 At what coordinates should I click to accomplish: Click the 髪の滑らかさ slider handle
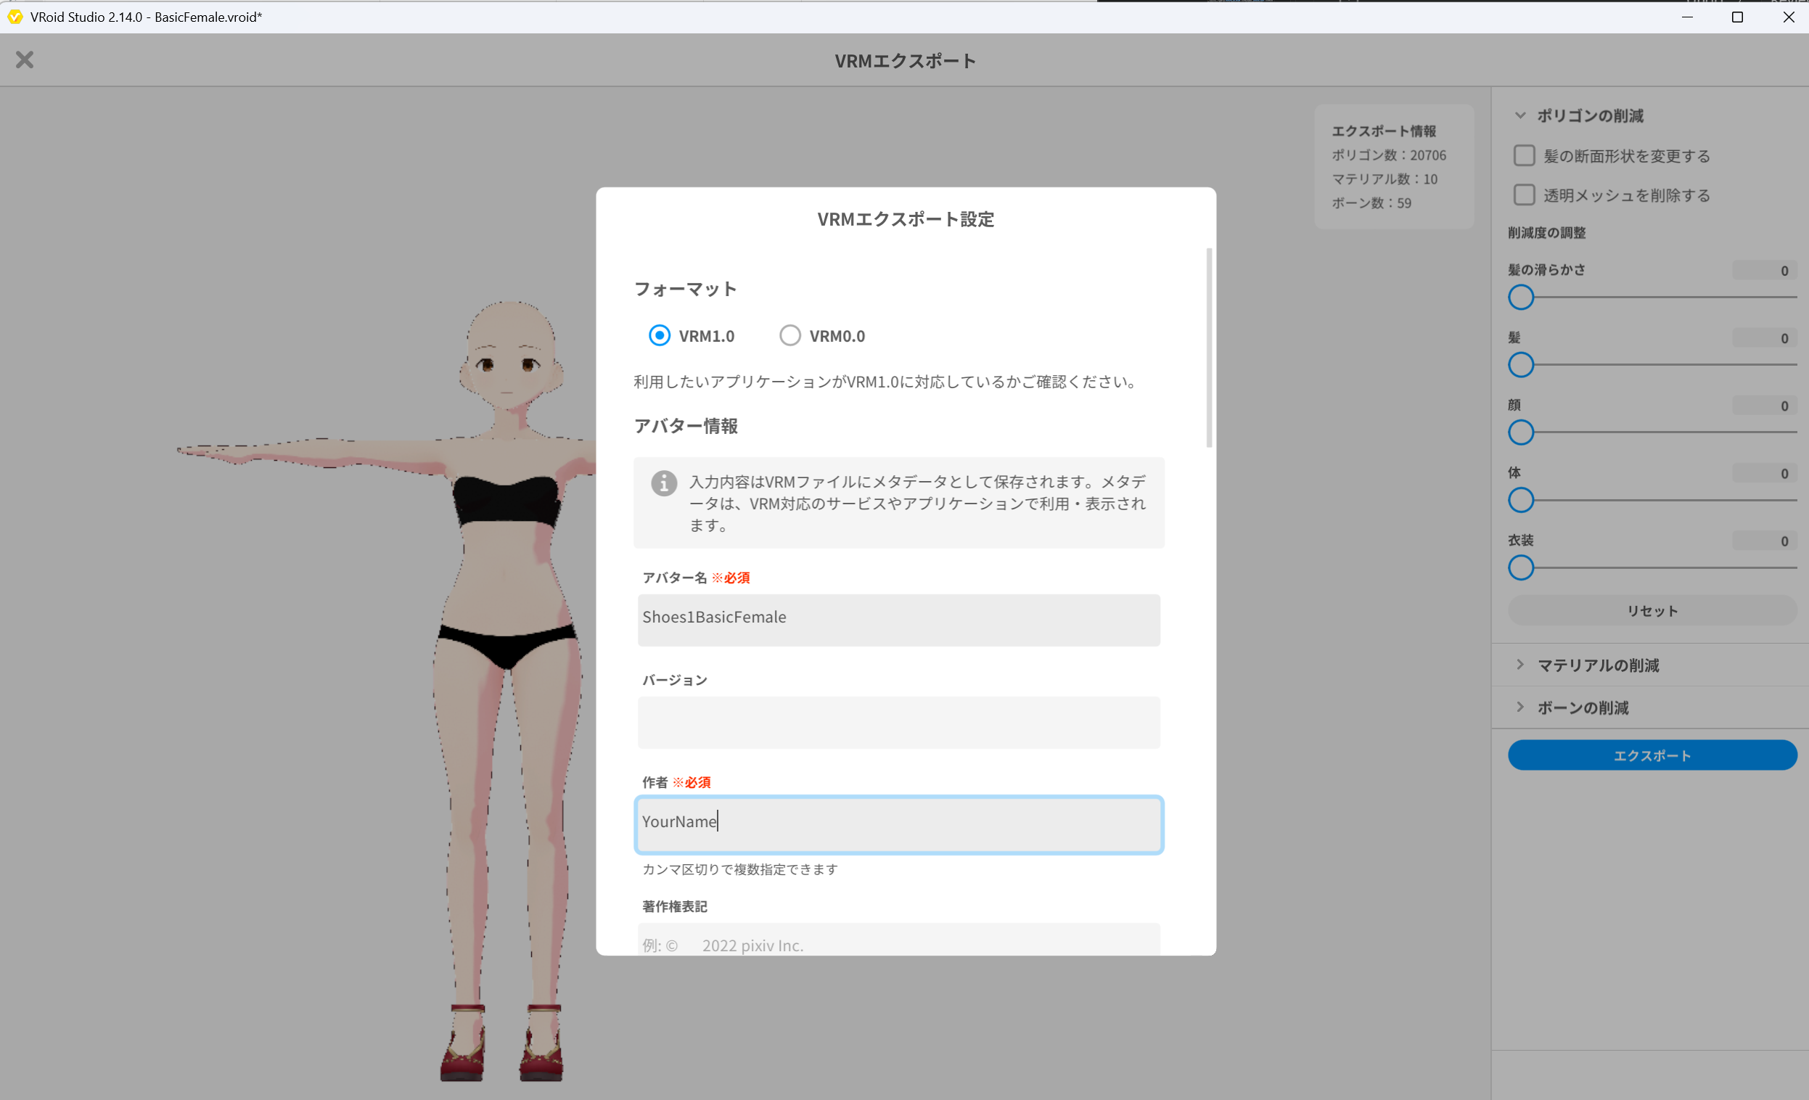pos(1520,297)
